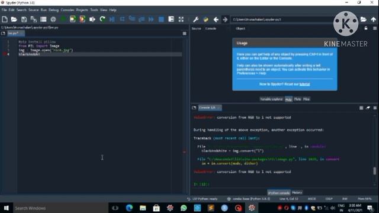
Task: Switch to the Plots tab
Action: 297,99
